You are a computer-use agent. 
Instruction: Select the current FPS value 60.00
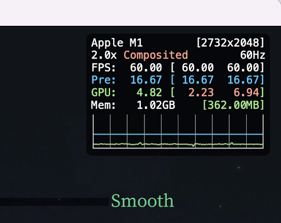click(146, 68)
